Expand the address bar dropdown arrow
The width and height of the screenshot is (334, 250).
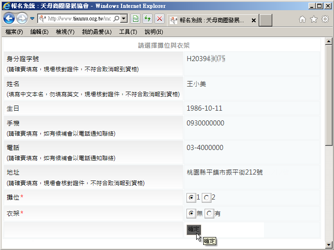tap(124, 19)
